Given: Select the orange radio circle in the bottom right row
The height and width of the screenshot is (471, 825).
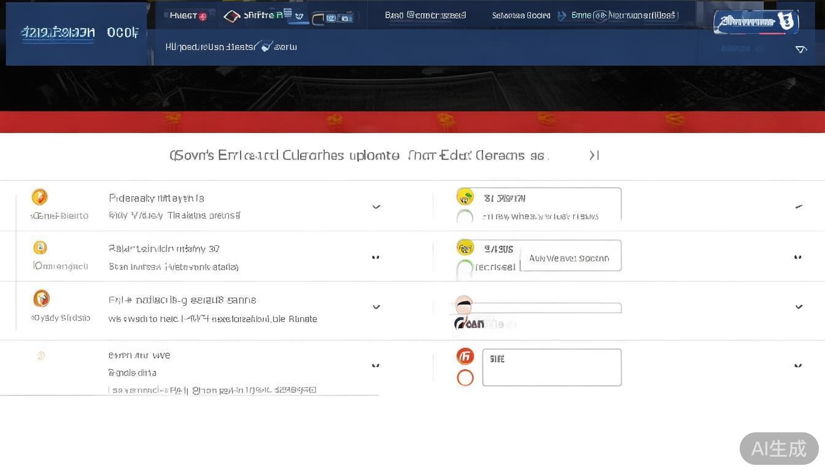Looking at the screenshot, I should click(465, 378).
